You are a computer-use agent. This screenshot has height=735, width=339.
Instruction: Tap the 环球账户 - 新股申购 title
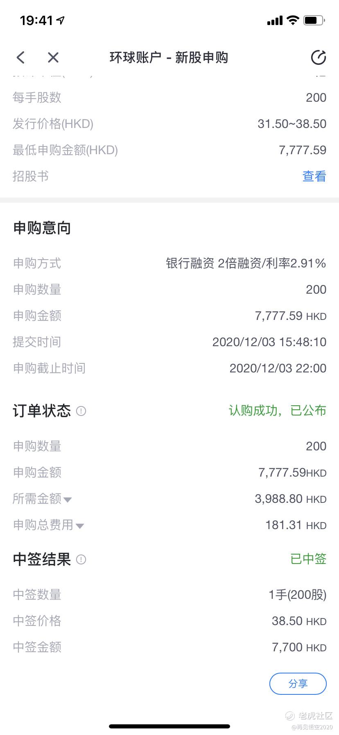click(169, 57)
